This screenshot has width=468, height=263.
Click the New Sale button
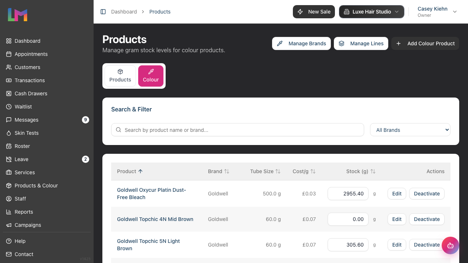coord(314,12)
